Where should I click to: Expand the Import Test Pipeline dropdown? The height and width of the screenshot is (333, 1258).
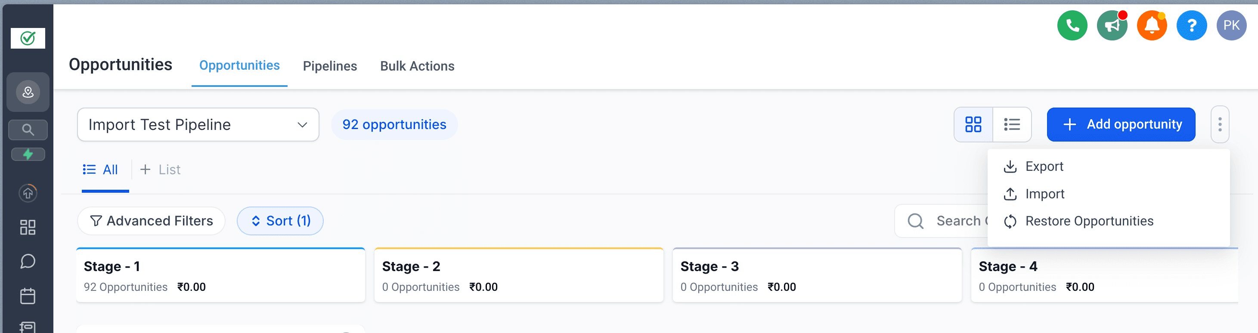tap(198, 124)
